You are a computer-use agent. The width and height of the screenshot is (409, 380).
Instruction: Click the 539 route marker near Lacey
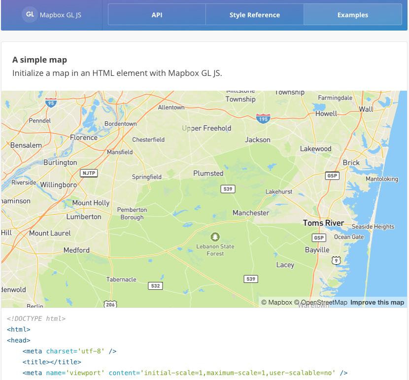pos(251,279)
